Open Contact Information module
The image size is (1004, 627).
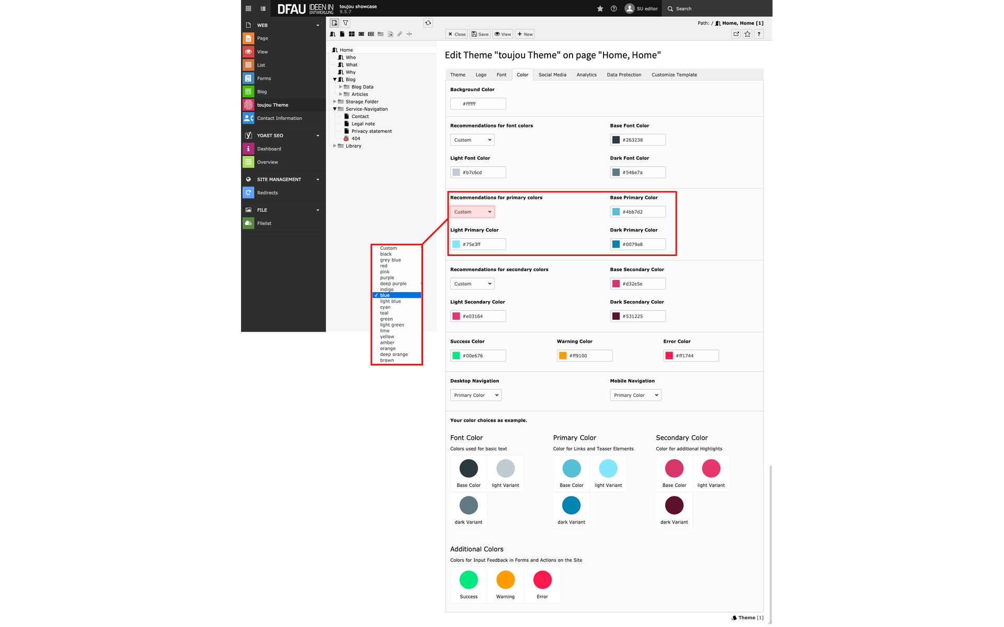[283, 118]
